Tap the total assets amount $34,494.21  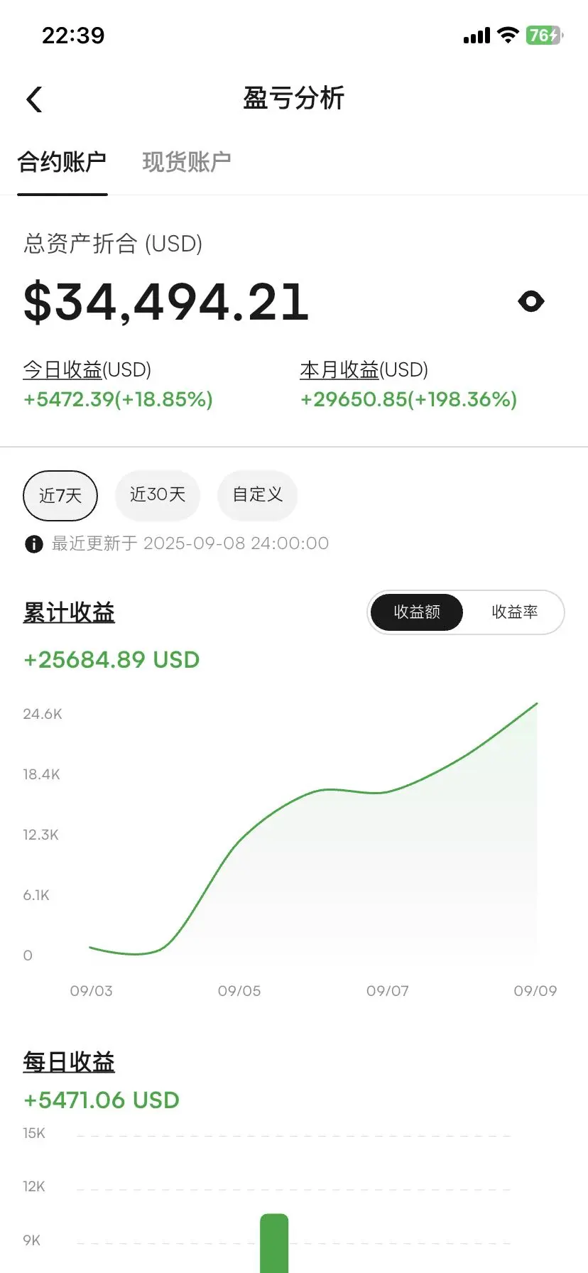[x=166, y=302]
